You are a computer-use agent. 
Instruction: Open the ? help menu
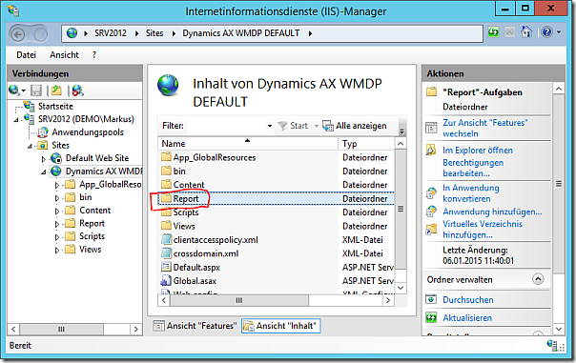pos(94,55)
